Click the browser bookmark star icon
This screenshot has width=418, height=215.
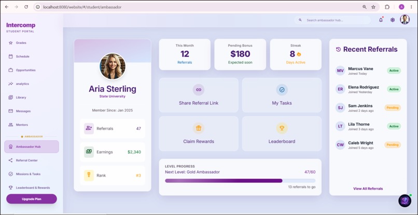[373, 7]
